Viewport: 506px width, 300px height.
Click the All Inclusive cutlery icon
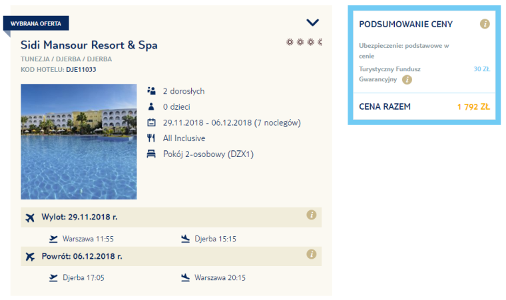click(x=151, y=138)
